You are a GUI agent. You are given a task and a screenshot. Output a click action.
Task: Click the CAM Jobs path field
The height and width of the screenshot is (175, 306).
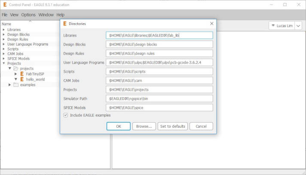point(159,80)
